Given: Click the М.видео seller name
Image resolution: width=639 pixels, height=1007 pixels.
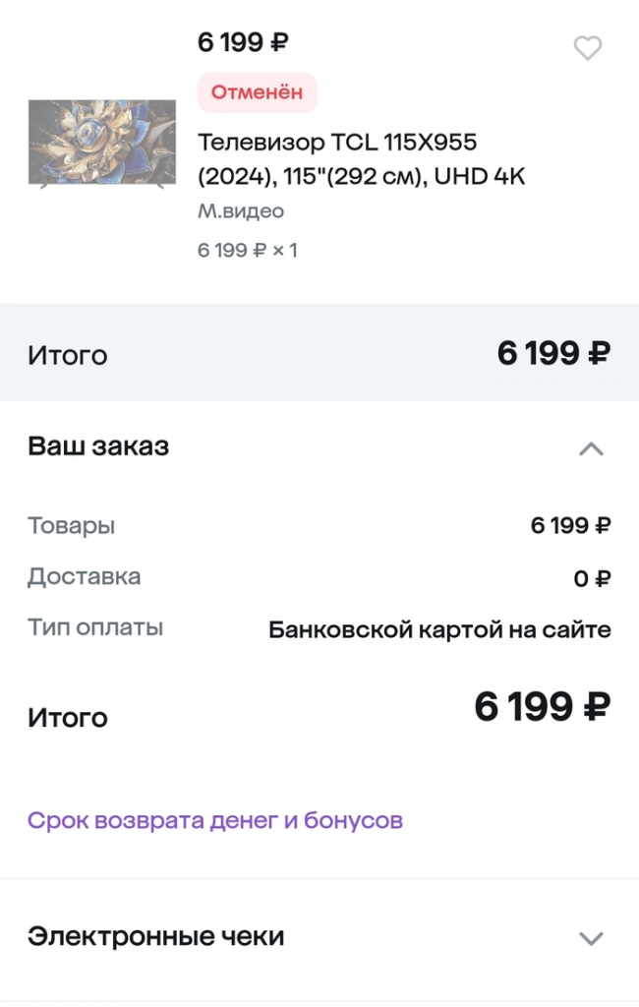Looking at the screenshot, I should [239, 210].
